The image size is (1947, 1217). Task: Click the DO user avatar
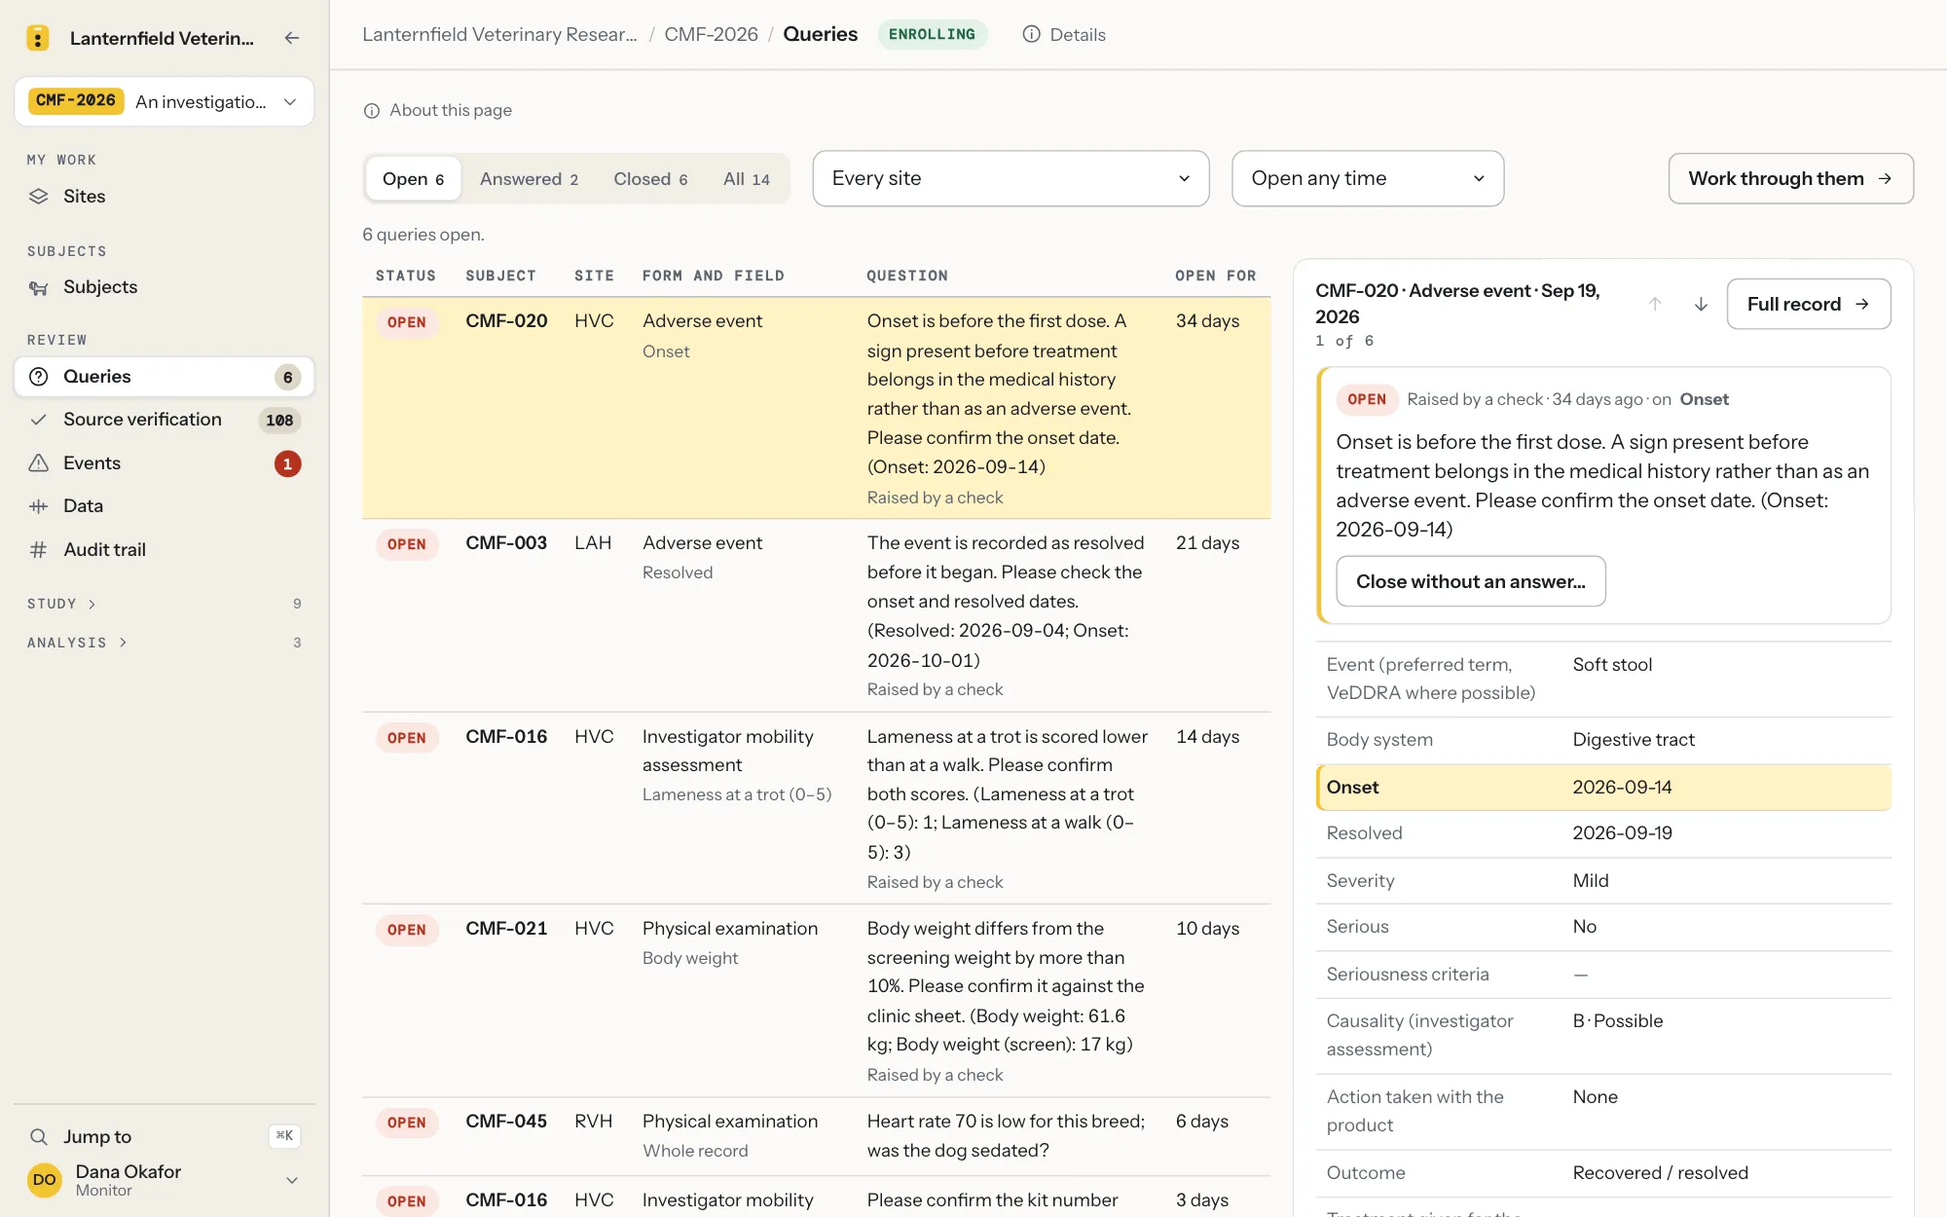45,1180
